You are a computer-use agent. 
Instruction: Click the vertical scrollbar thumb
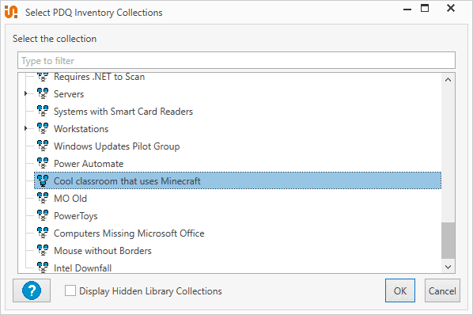coord(448,241)
